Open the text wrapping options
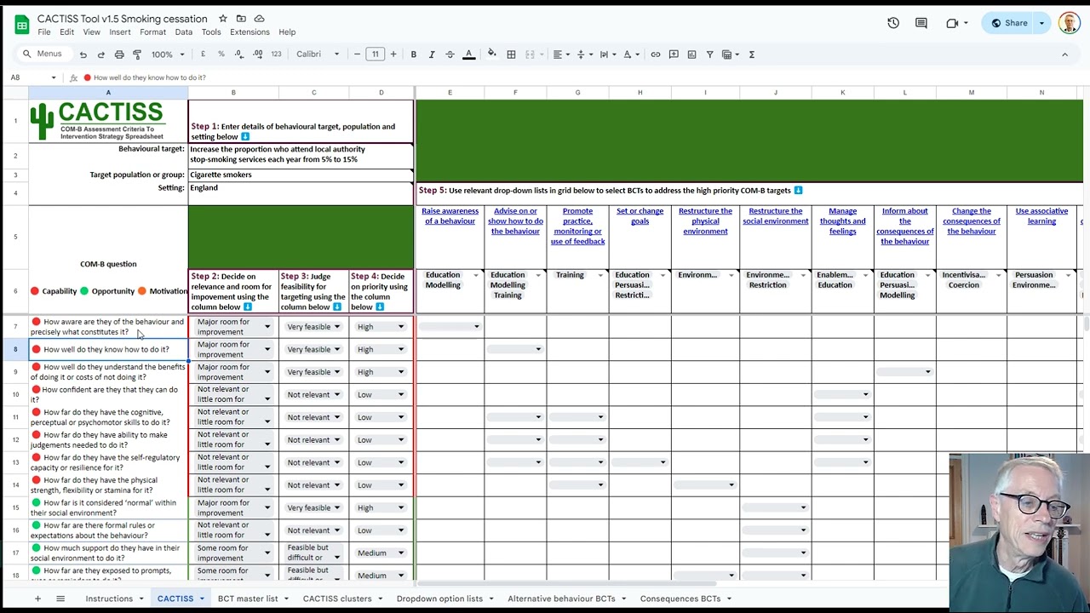Image resolution: width=1090 pixels, height=613 pixels. (606, 54)
